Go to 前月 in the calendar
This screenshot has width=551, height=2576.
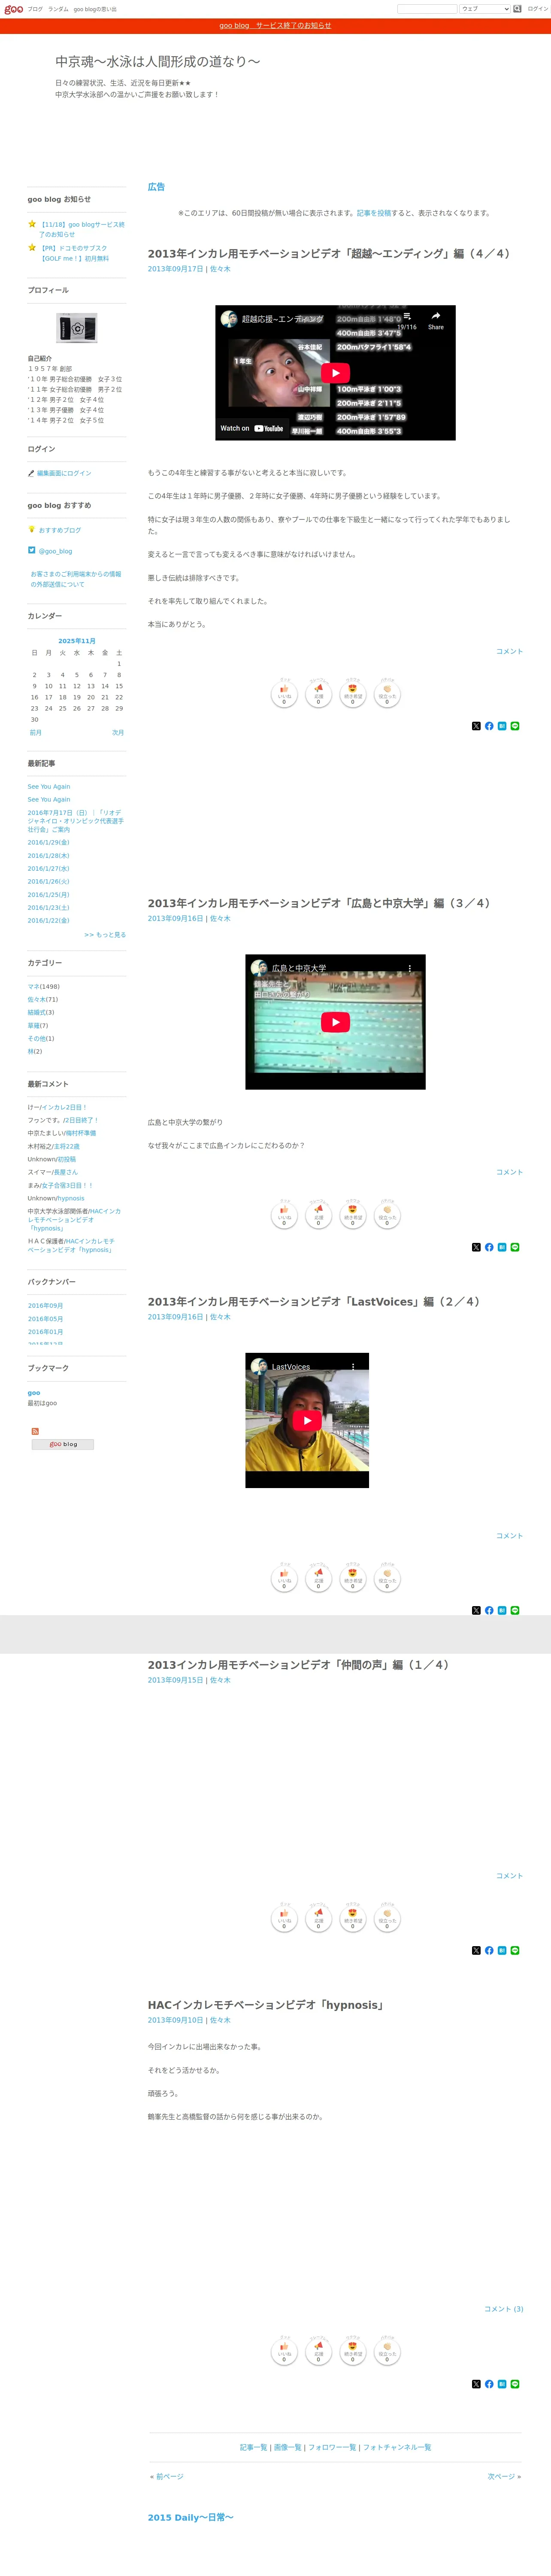(36, 732)
